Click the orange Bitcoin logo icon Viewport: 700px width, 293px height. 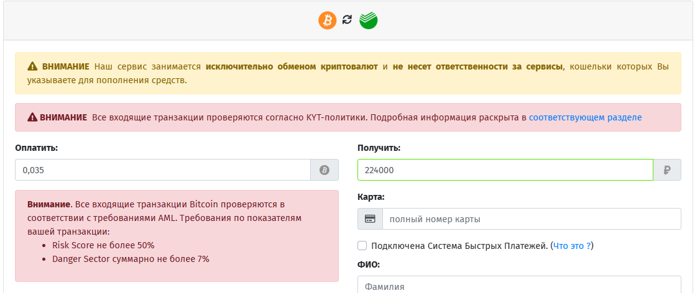tap(327, 20)
